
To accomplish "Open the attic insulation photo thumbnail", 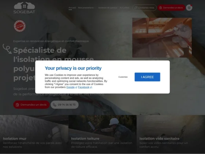I will pyautogui.click(x=162, y=37).
